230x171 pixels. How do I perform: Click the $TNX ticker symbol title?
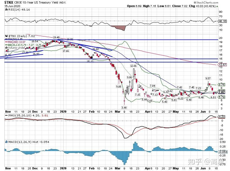(x=9, y=2)
